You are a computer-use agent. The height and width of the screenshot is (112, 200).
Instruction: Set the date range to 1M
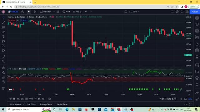(x=18, y=99)
